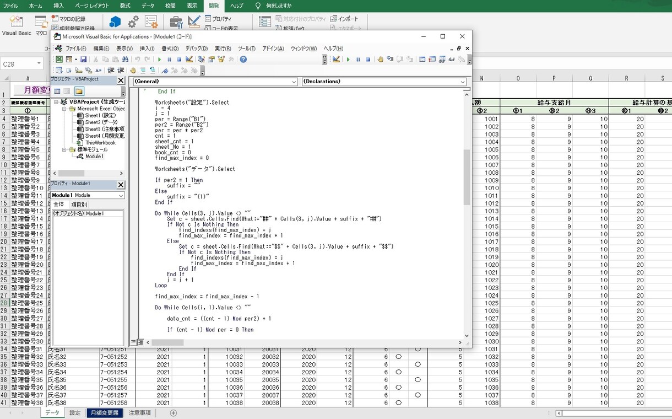Click マクロの記録 in the Excel ribbon
Image resolution: width=672 pixels, height=419 pixels.
tap(67, 19)
